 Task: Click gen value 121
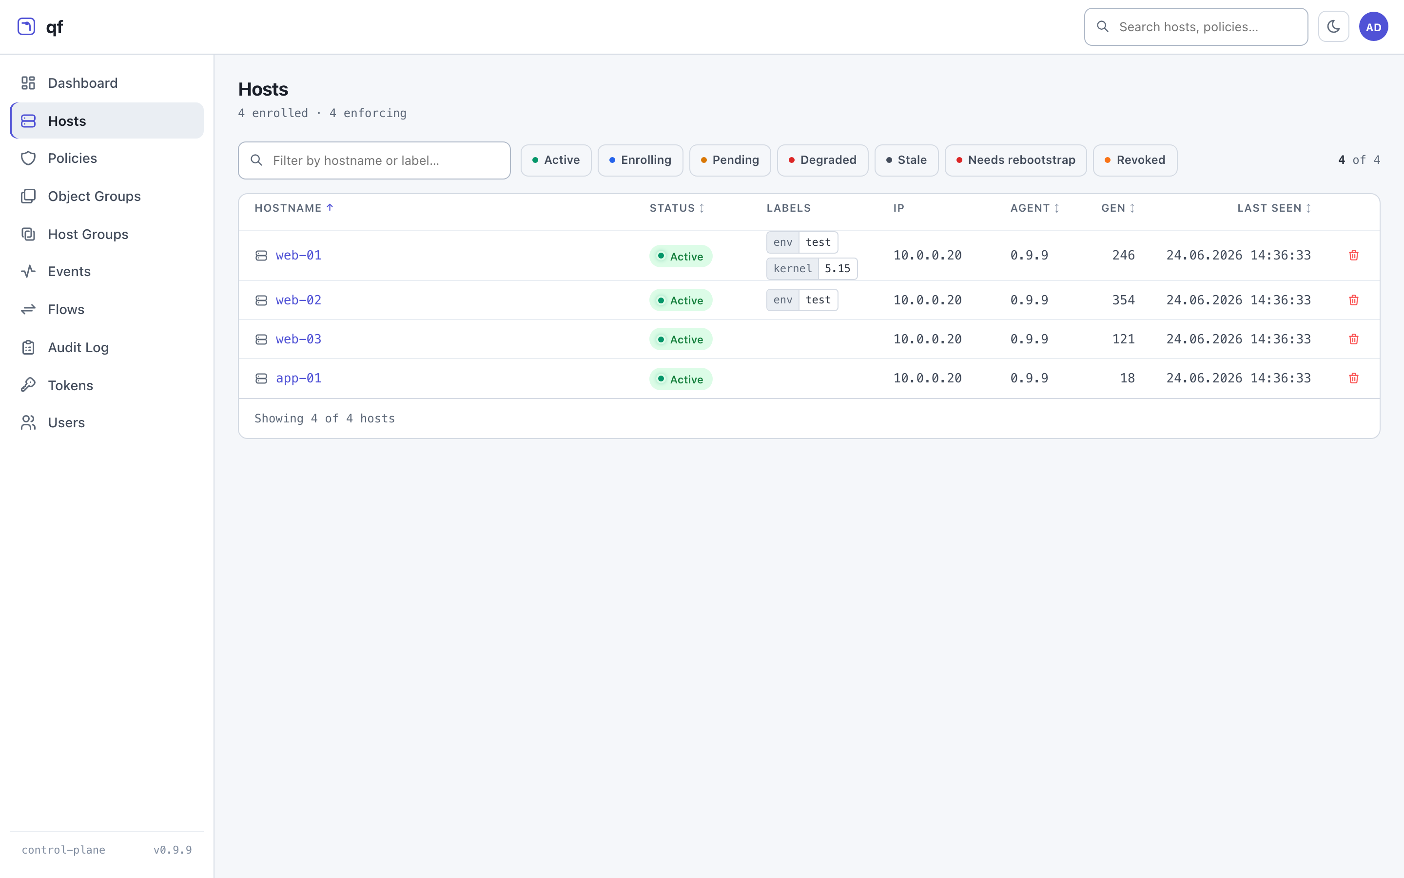click(x=1123, y=339)
